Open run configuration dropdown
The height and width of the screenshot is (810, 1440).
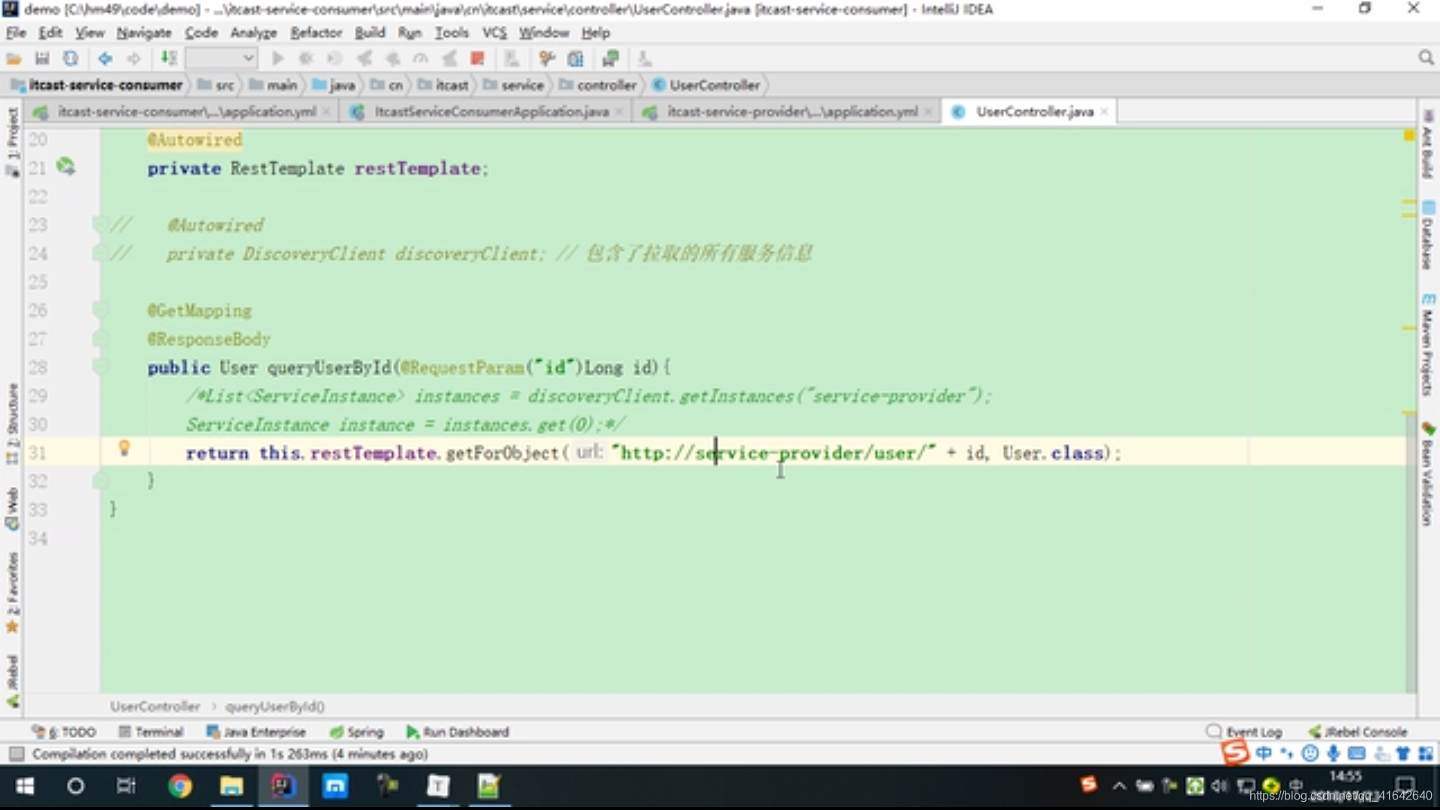(x=221, y=58)
